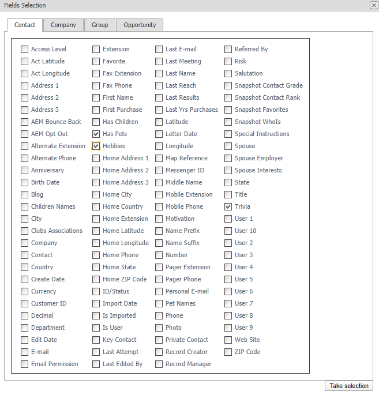379x395 pixels.
Task: Check the City checkbox
Action: point(24,219)
